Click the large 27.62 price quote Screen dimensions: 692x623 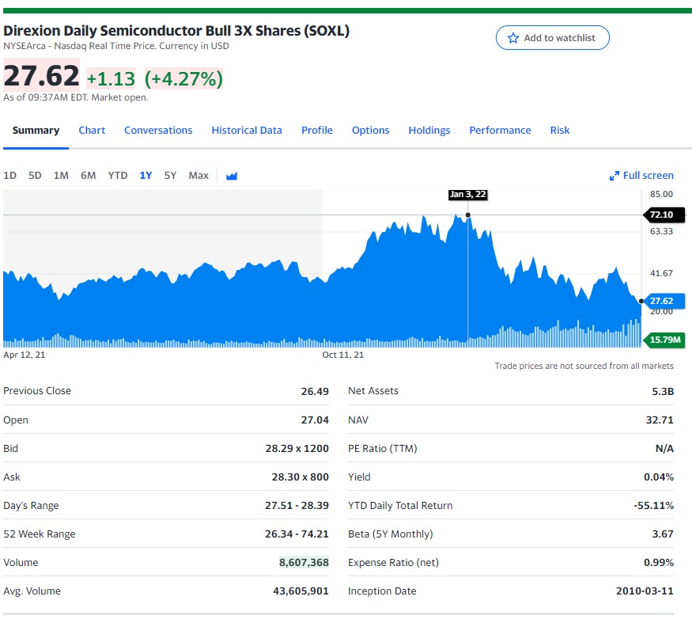click(41, 75)
